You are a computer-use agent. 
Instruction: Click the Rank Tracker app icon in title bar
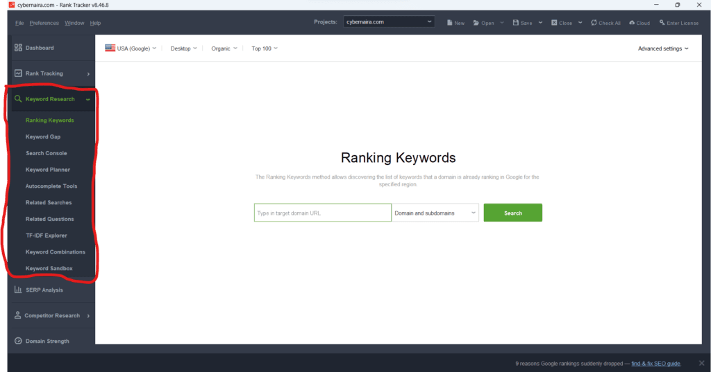(x=12, y=5)
